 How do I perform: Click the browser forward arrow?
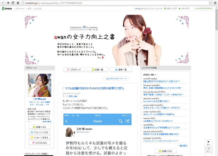8,3
